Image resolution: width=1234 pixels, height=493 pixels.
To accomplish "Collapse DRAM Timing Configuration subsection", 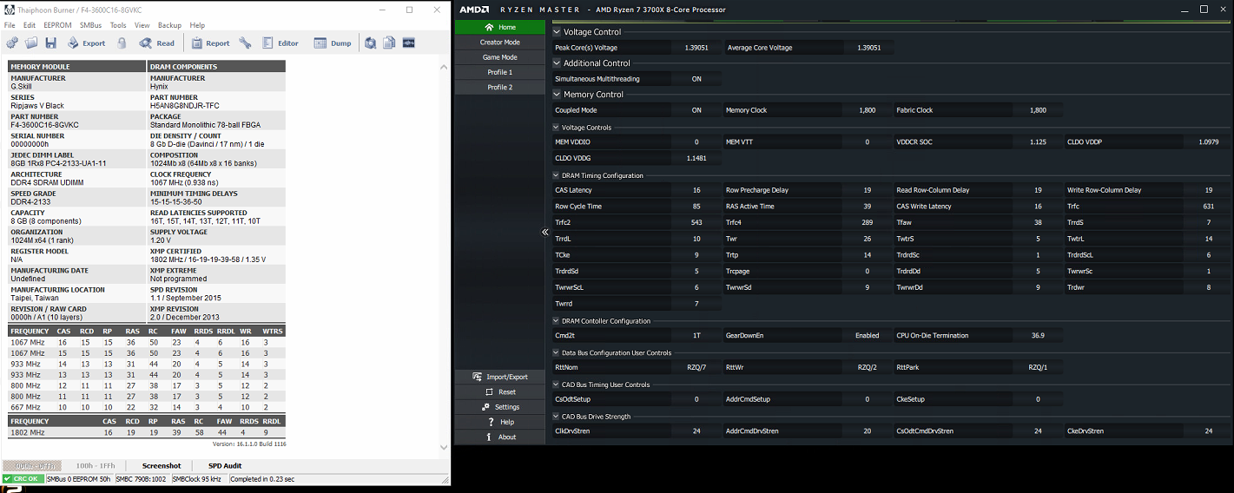I will tap(556, 175).
